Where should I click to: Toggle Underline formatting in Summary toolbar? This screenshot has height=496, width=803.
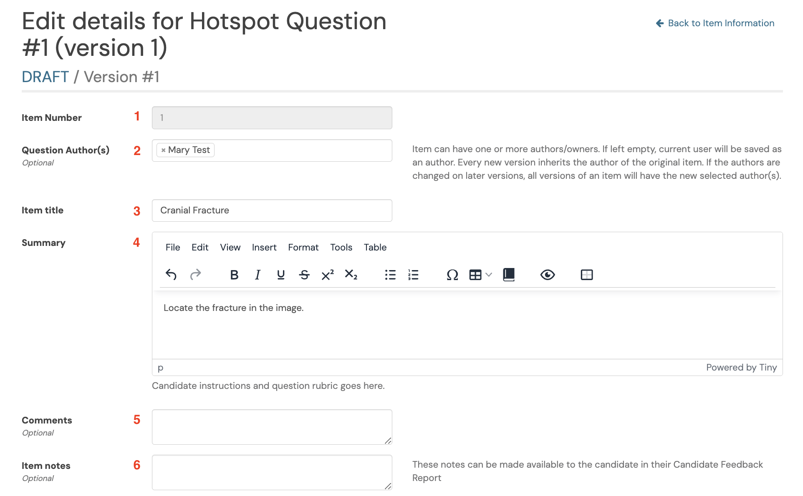coord(281,275)
